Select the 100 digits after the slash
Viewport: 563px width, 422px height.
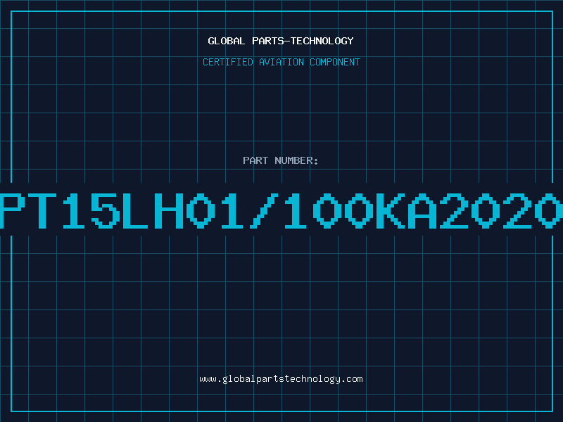pyautogui.click(x=329, y=211)
